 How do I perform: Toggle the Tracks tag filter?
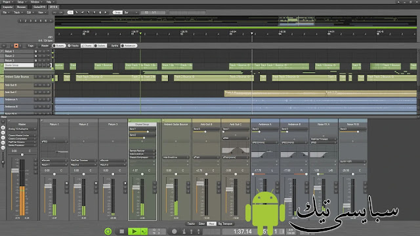[x=73, y=46]
